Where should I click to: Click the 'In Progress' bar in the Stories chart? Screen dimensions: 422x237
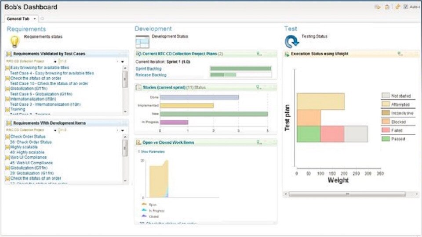point(174,122)
